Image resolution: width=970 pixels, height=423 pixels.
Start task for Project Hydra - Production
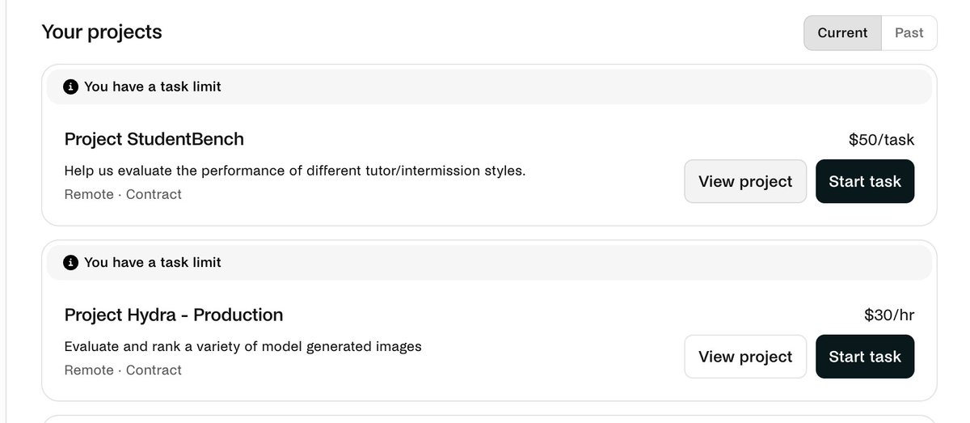(865, 357)
